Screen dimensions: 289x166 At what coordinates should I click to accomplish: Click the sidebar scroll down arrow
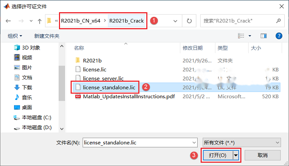62,129
